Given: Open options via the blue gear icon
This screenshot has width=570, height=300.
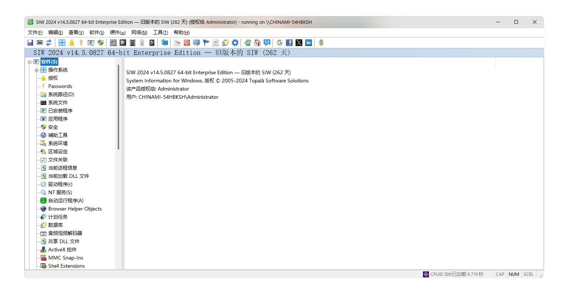Looking at the screenshot, I should coord(235,43).
